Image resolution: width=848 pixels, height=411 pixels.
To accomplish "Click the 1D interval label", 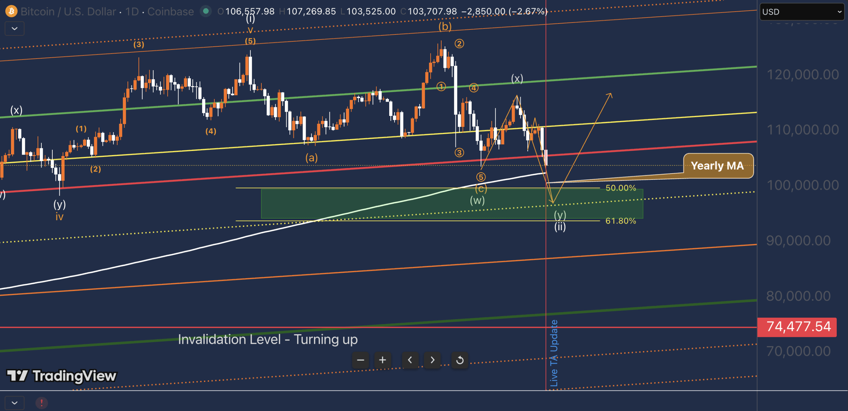I will click(132, 12).
